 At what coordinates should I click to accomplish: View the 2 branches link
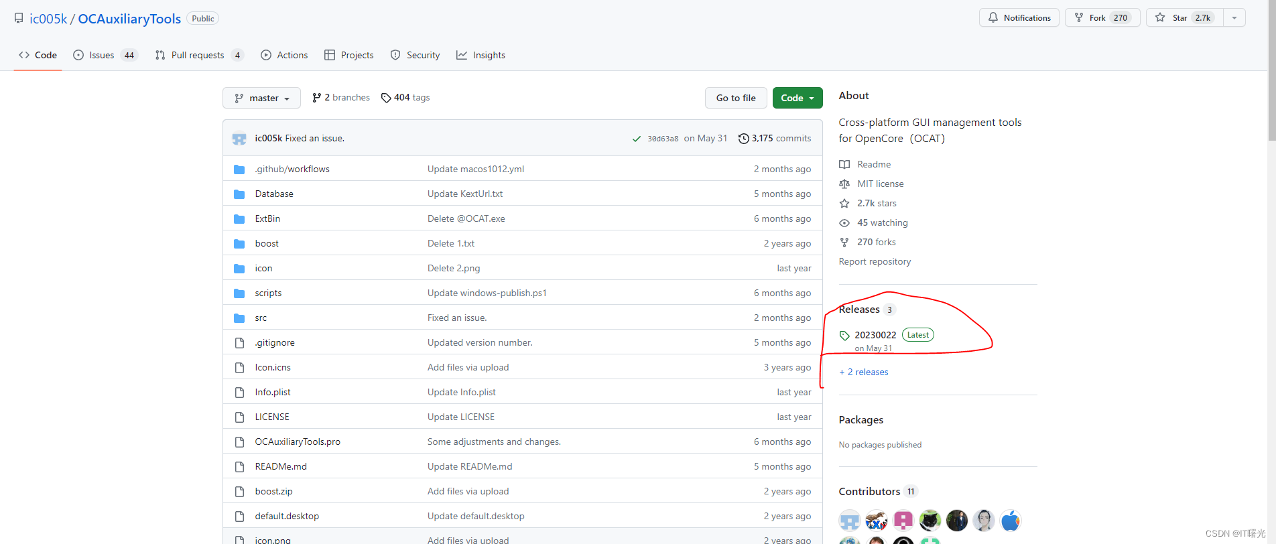pos(341,98)
